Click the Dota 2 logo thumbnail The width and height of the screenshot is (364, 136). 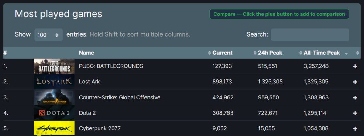pos(54,113)
